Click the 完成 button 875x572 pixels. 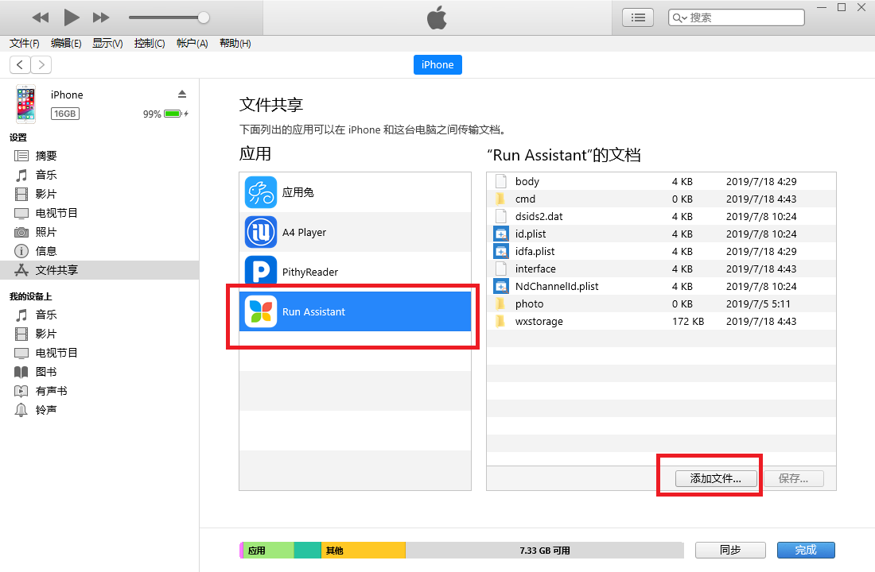(x=806, y=551)
